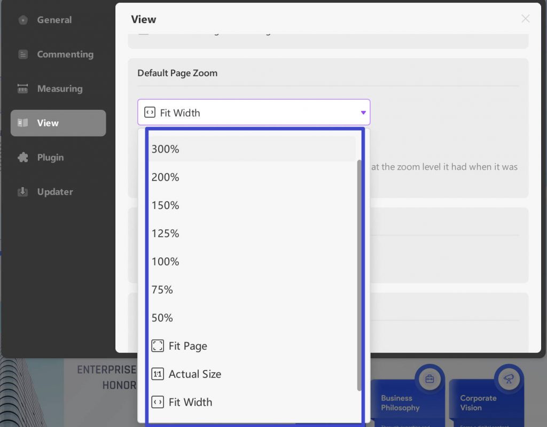
Task: Click the telescope icon on Corporate Vision card
Action: [x=509, y=378]
